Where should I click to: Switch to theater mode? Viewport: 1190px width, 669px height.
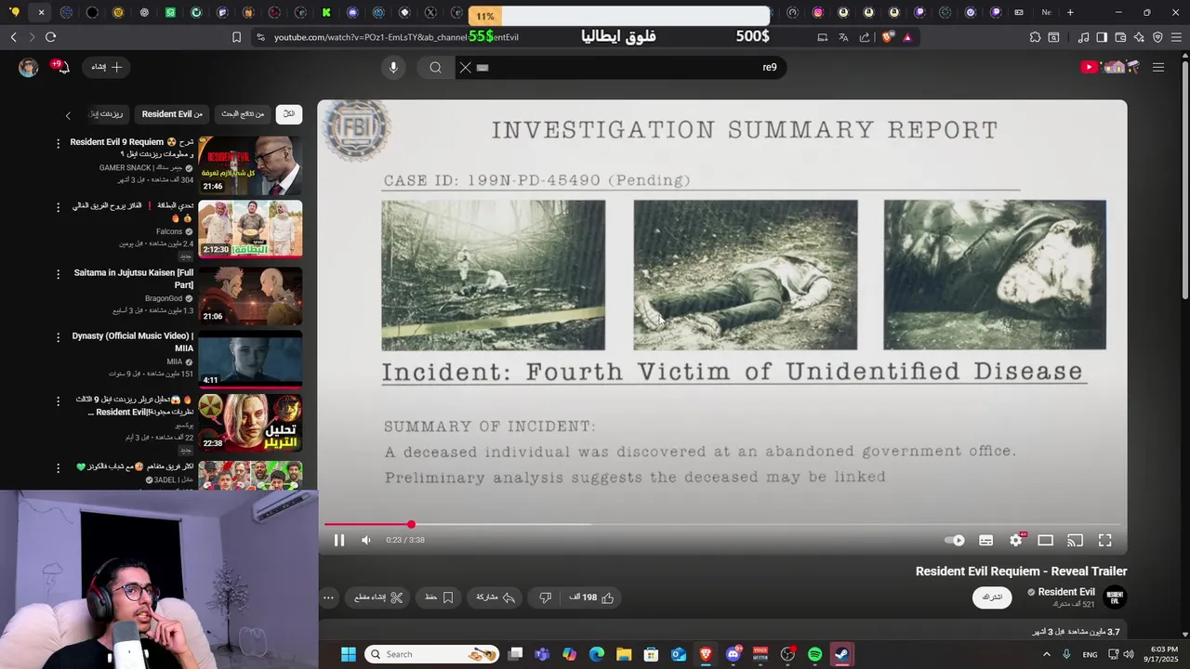click(1045, 540)
